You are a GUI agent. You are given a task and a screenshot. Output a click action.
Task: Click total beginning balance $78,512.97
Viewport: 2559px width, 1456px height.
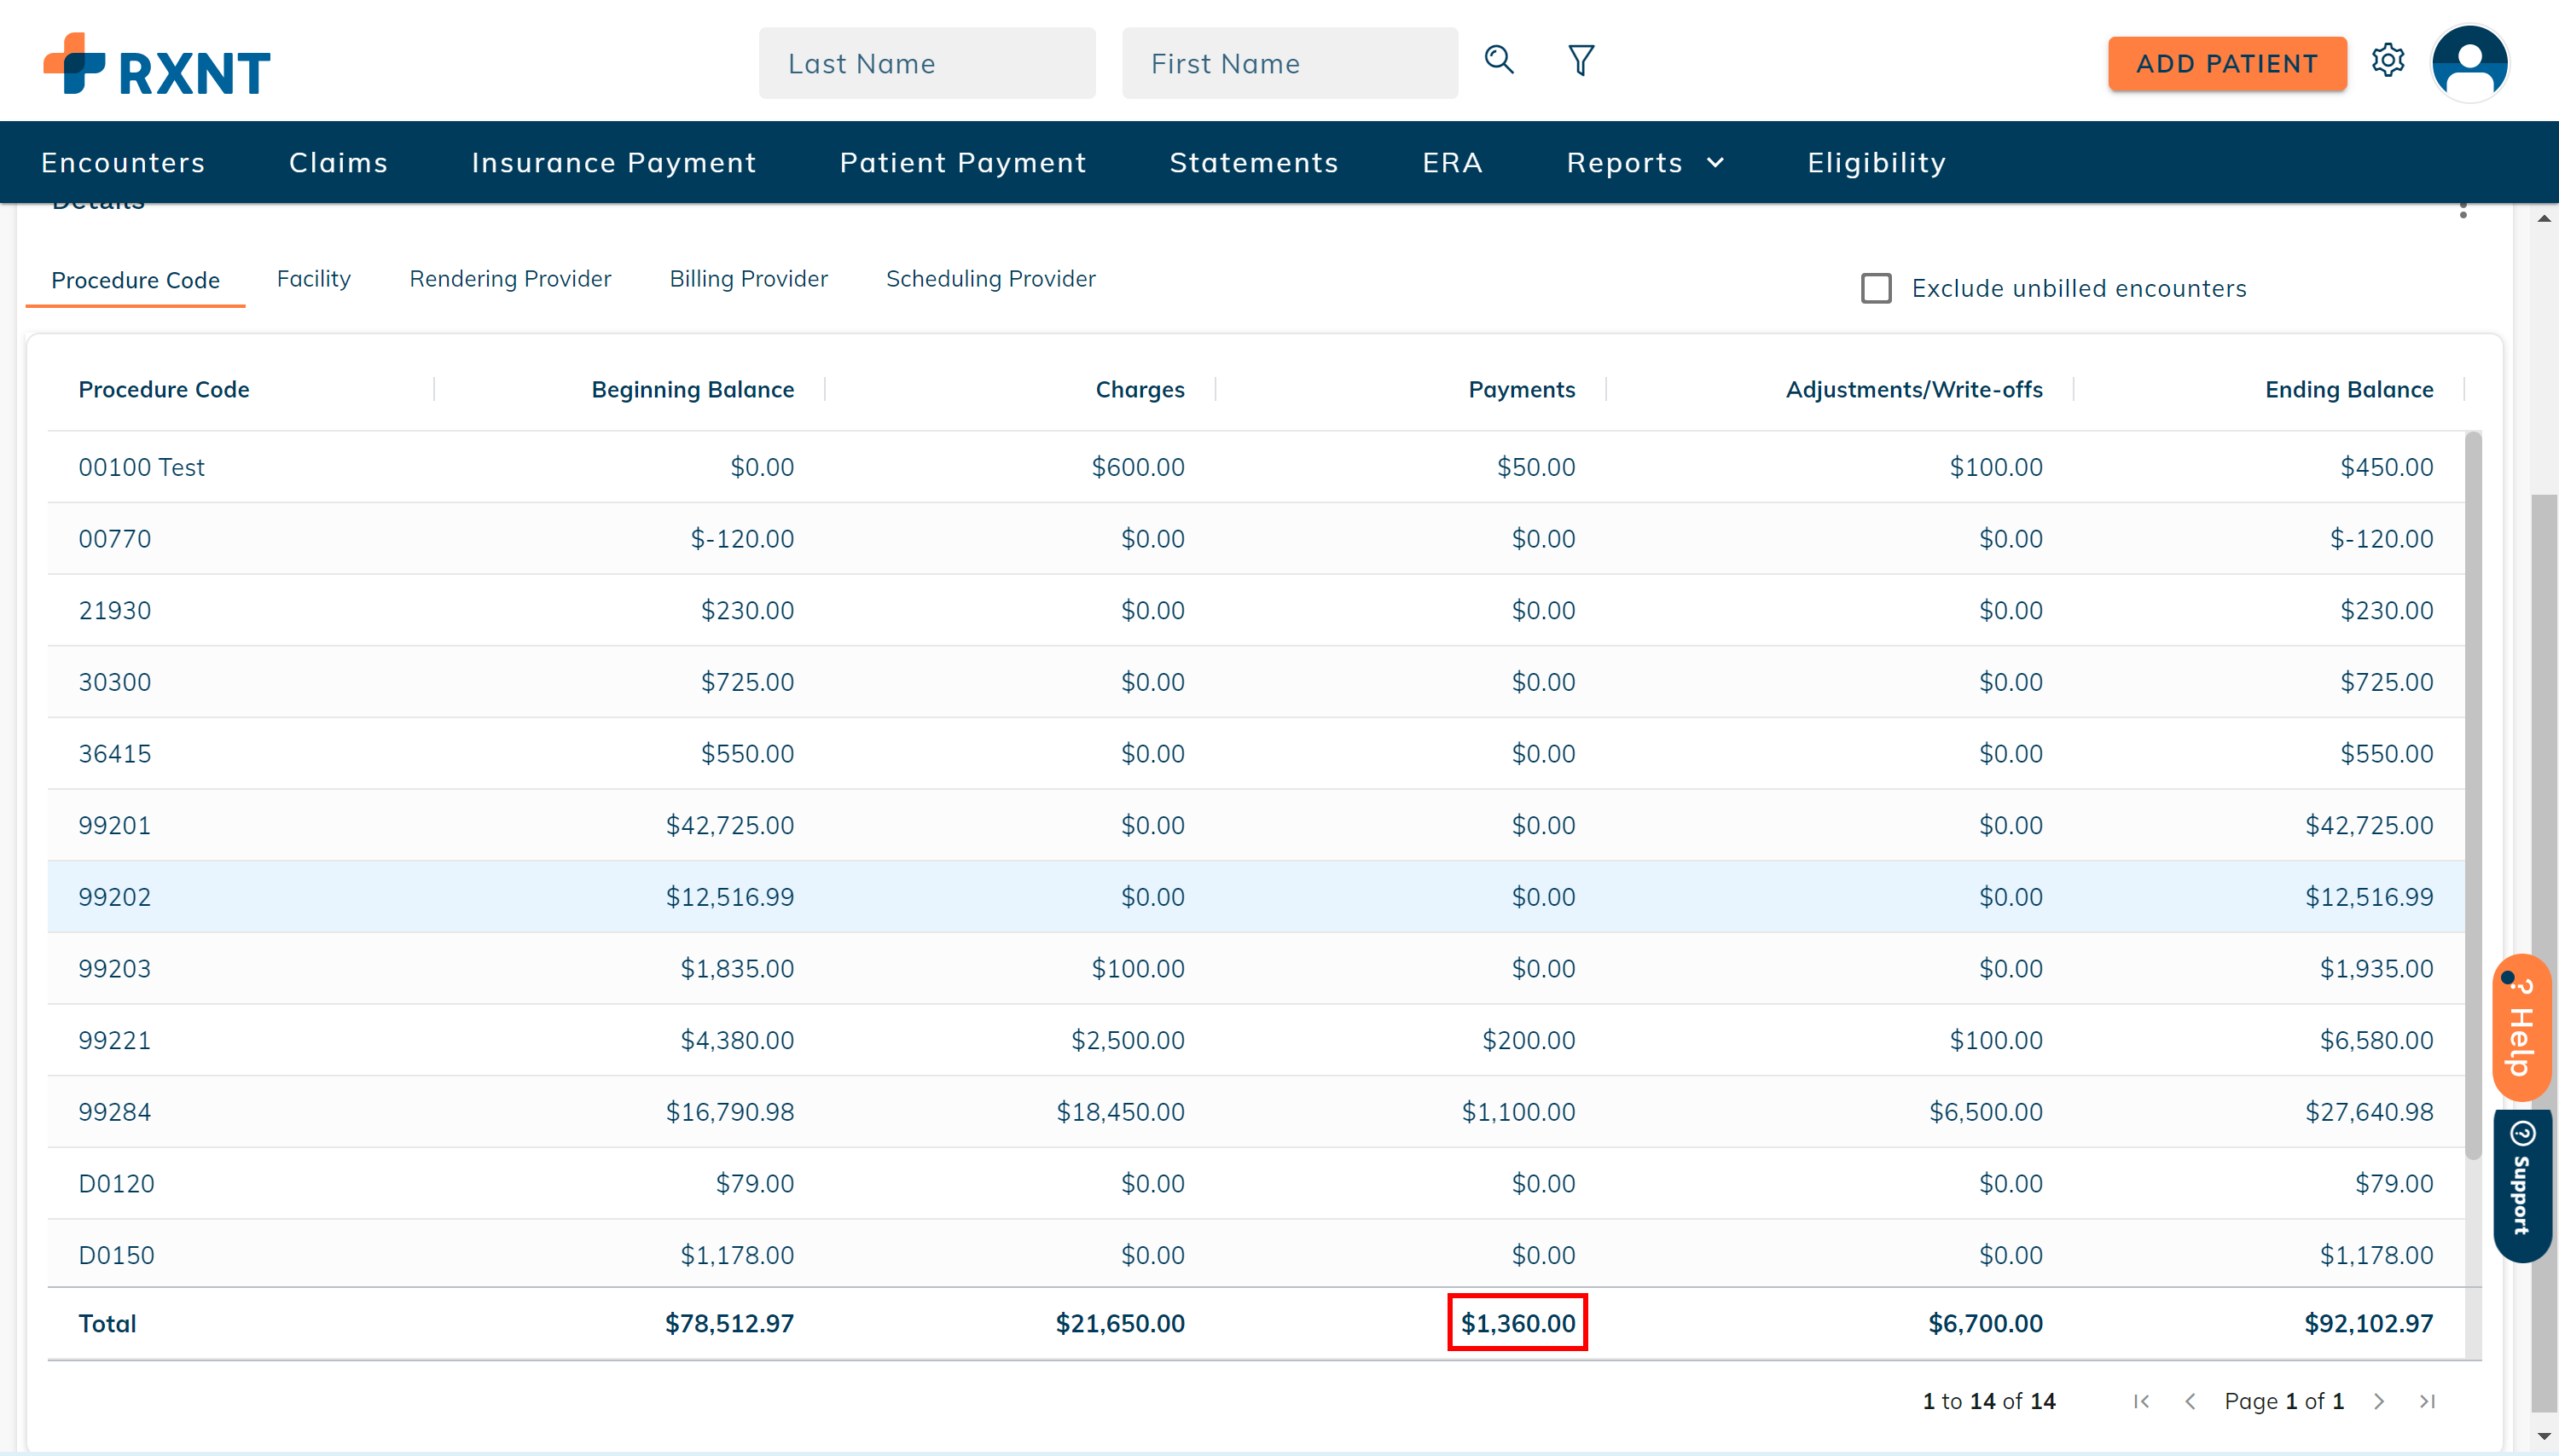coord(729,1323)
